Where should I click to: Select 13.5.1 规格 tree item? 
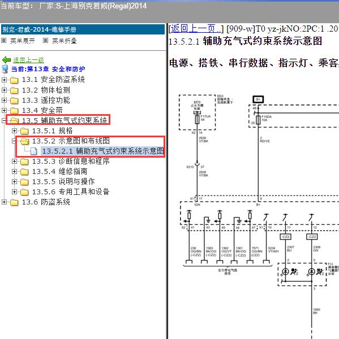53,131
